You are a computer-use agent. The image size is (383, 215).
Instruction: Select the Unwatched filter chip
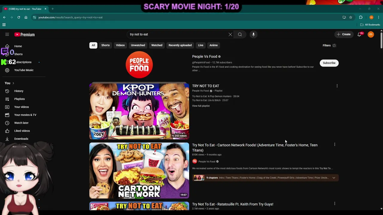click(138, 45)
